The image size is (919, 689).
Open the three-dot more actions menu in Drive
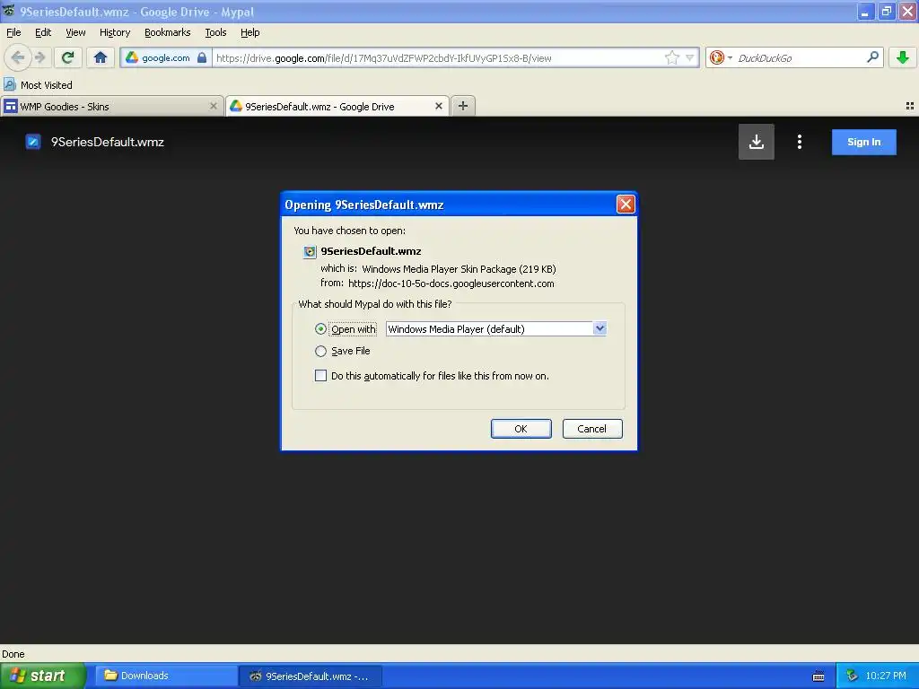800,142
